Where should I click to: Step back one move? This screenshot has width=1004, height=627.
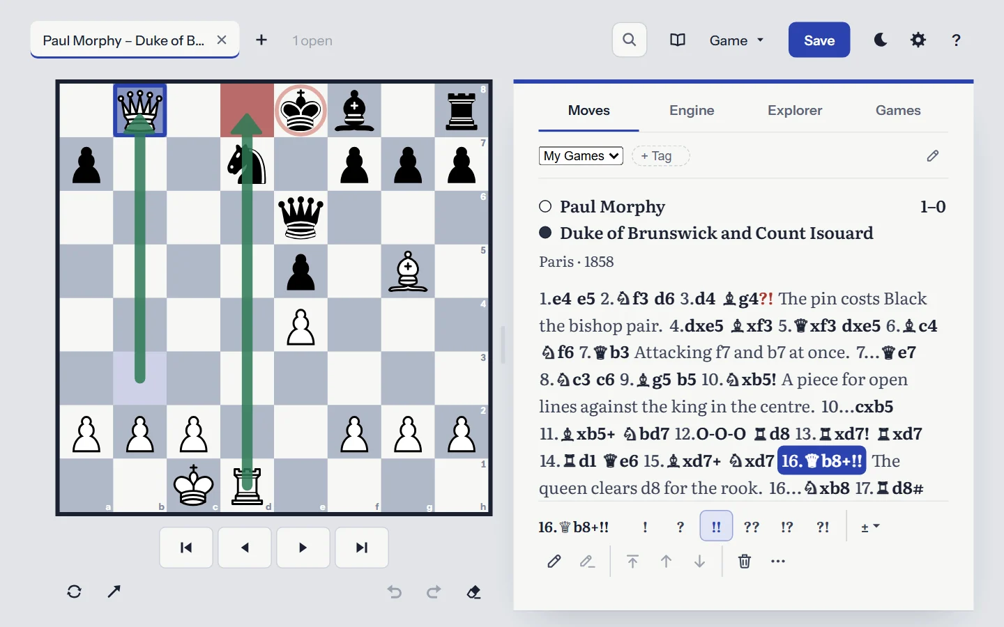(x=245, y=548)
